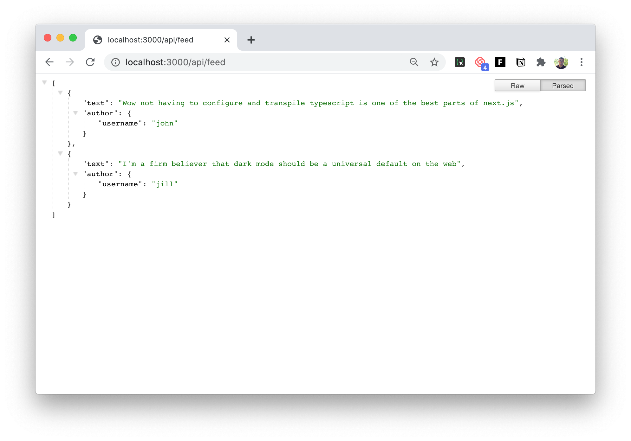Viewport: 631px width, 441px height.
Task: Switch JSON view to Raw
Action: pos(517,86)
